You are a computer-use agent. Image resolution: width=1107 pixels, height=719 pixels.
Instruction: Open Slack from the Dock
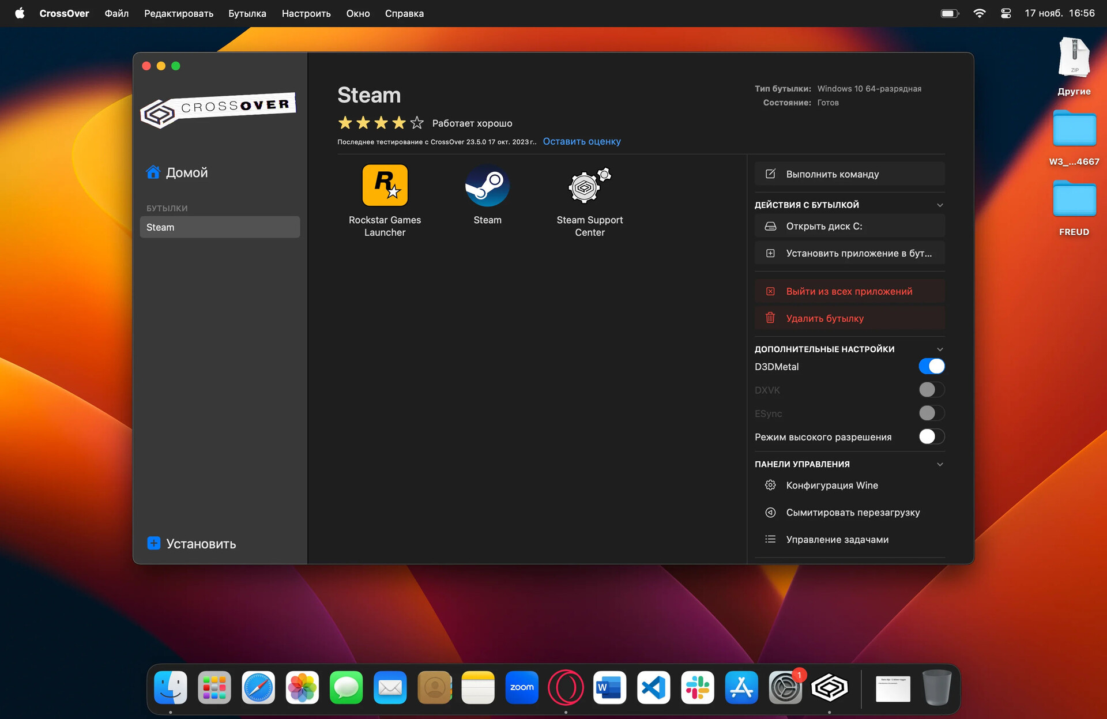pos(698,687)
